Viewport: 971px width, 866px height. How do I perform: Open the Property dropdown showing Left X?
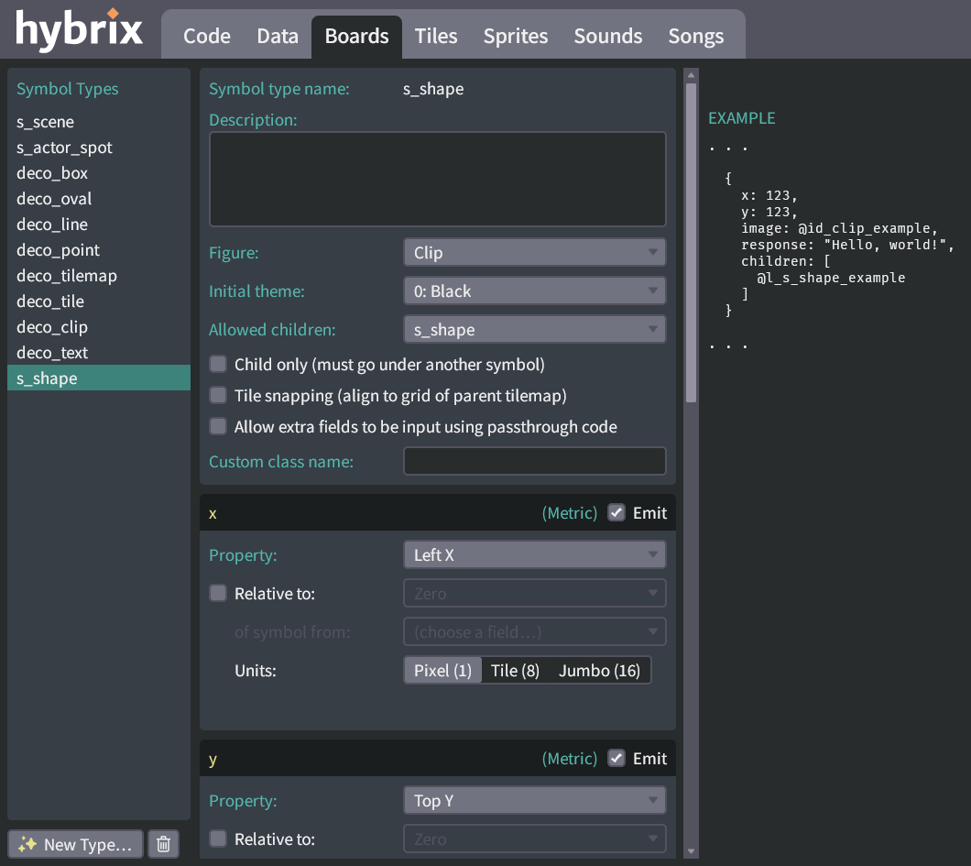(x=534, y=554)
